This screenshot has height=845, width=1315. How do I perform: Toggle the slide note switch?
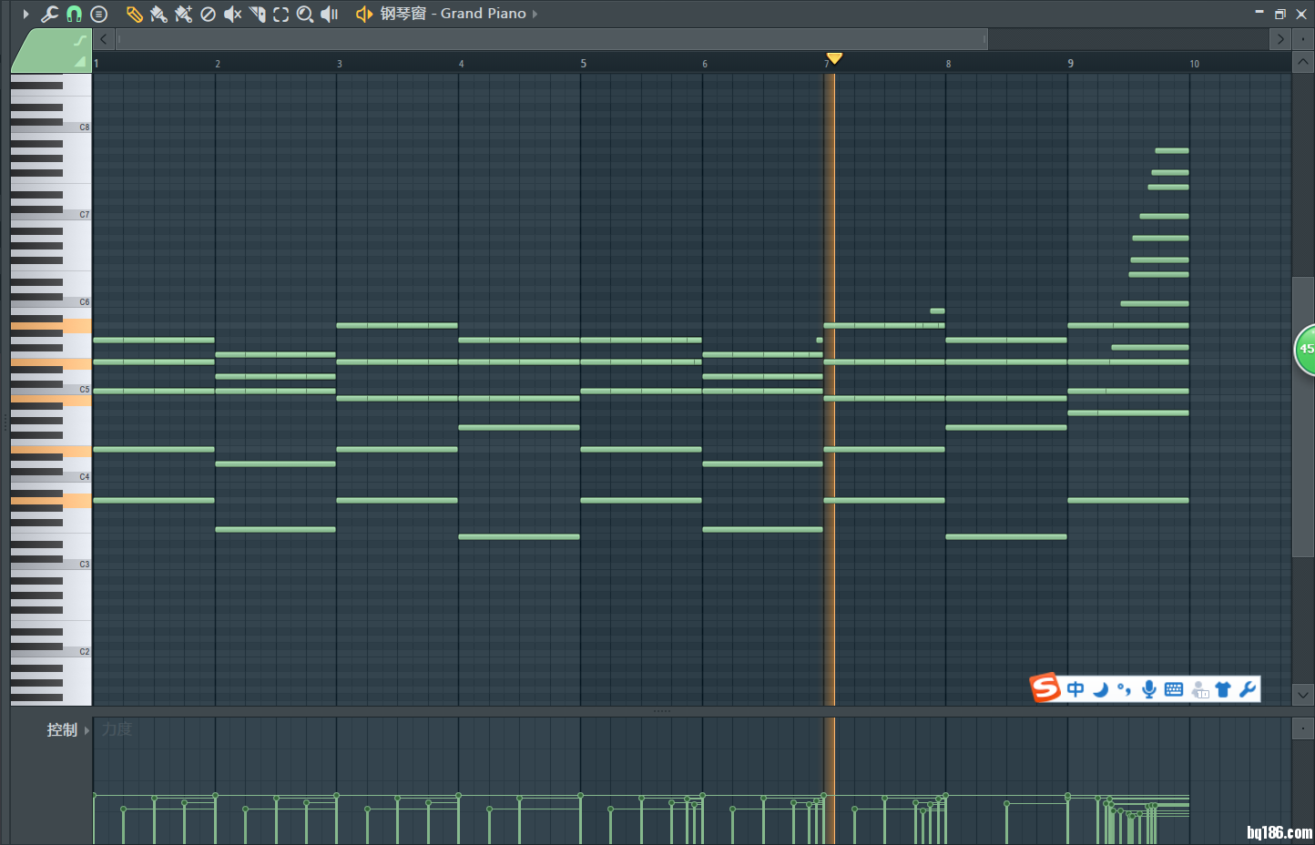(x=80, y=40)
